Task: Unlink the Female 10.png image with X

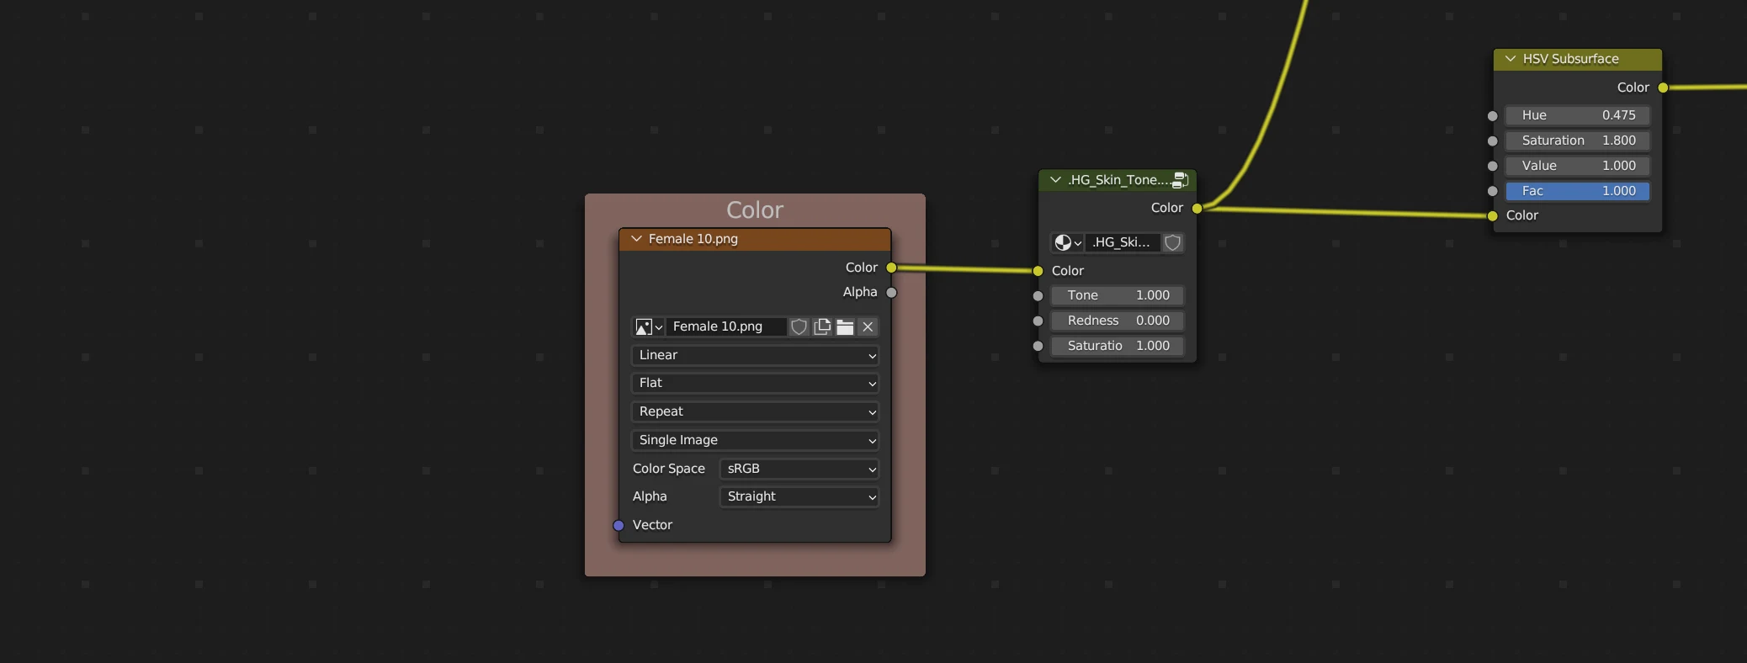Action: pos(868,326)
